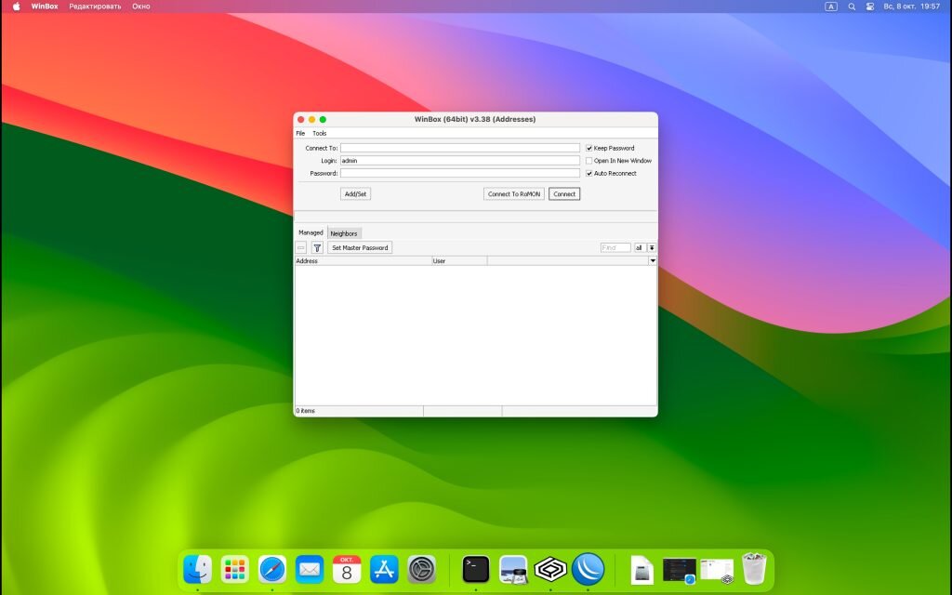Enable Open In New Window checkbox
The height and width of the screenshot is (595, 952).
(x=588, y=161)
